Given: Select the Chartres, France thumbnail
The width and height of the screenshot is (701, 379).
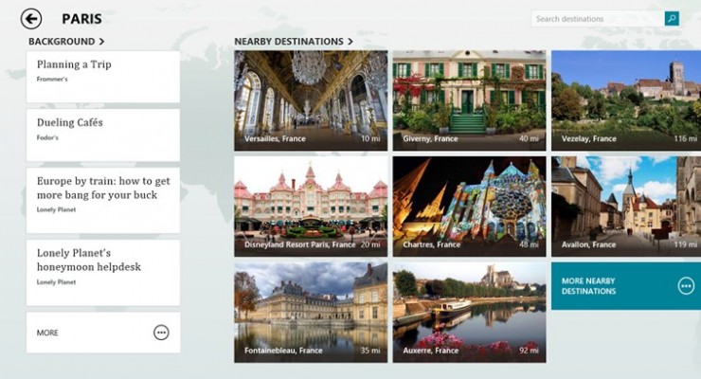Looking at the screenshot, I should [469, 207].
